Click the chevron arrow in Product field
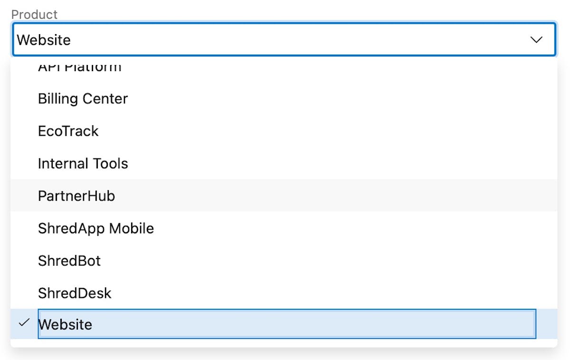Screen dimensions: 570x360 click(536, 40)
